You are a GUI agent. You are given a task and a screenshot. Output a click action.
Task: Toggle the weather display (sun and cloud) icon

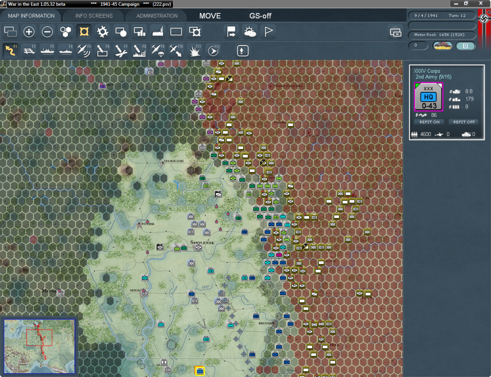pyautogui.click(x=250, y=32)
